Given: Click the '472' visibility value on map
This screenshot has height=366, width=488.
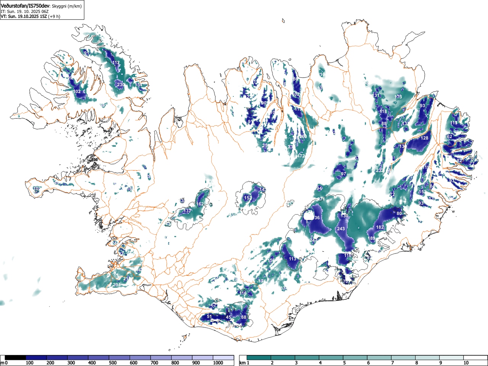Looking at the screenshot, I should pos(301,156).
